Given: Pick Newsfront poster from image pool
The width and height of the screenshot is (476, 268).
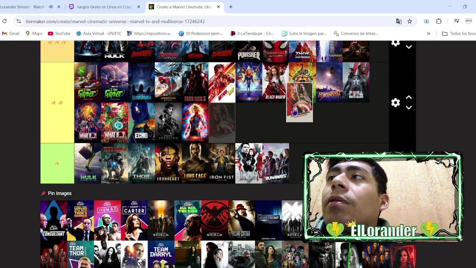Looking at the screenshot, I should [268, 220].
